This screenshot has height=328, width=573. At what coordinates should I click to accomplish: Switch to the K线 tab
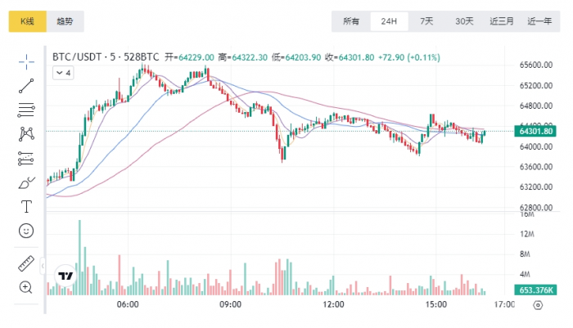click(27, 21)
